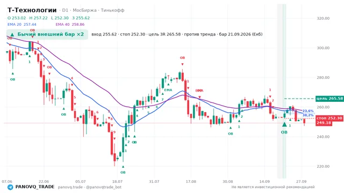Click the Telegram logo icon

(x=10, y=187)
